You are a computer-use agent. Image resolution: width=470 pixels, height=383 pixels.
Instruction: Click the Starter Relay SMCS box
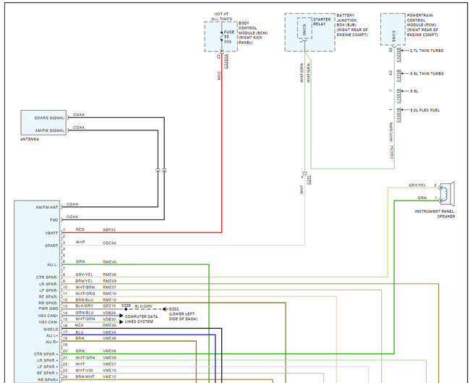pos(304,28)
